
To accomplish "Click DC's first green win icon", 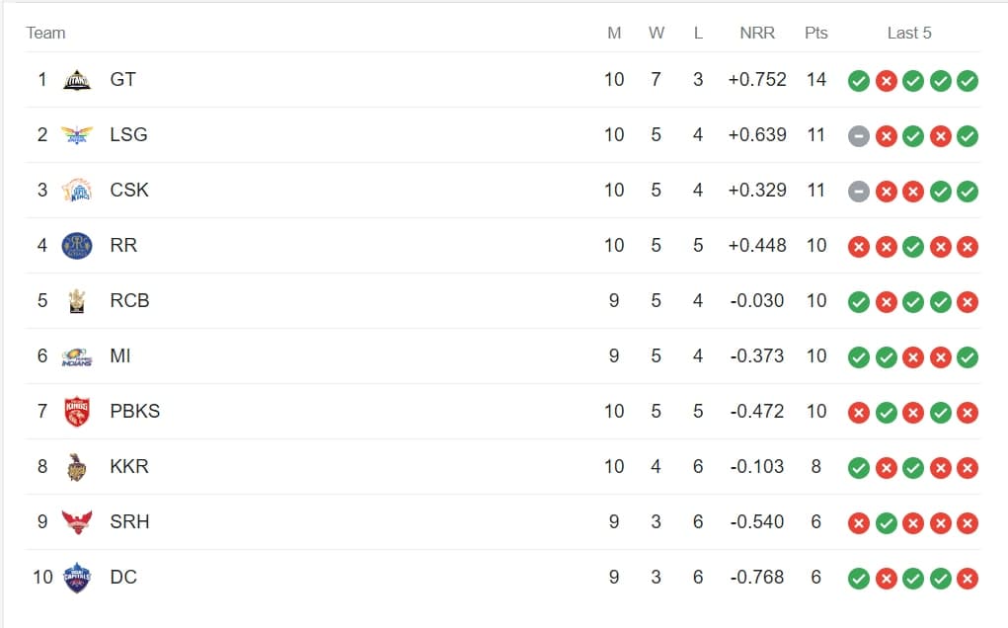I will [x=859, y=579].
